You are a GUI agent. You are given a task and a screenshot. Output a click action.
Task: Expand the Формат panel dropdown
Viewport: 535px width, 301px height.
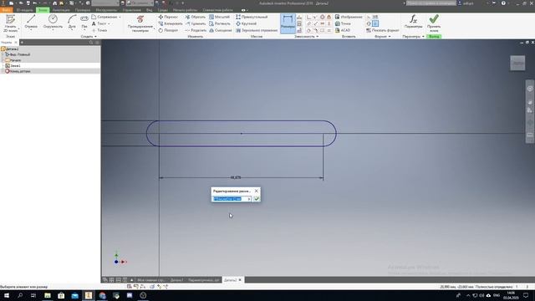click(383, 36)
